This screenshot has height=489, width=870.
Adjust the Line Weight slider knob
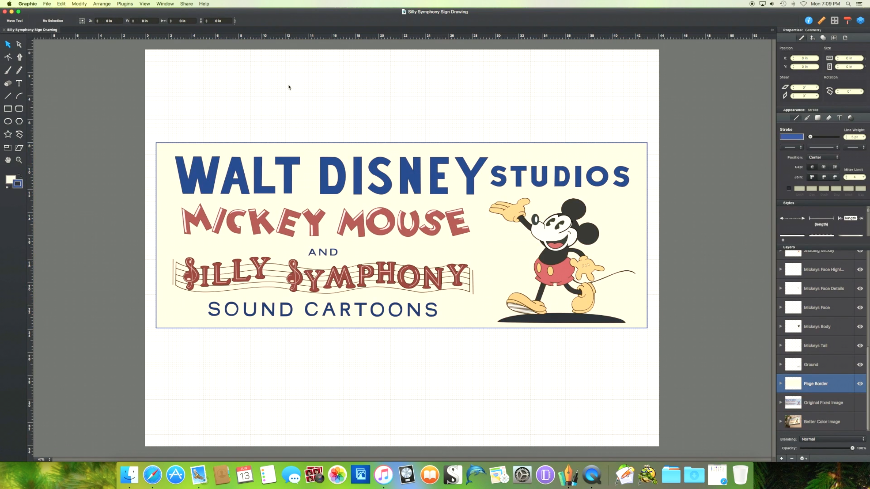(x=810, y=137)
